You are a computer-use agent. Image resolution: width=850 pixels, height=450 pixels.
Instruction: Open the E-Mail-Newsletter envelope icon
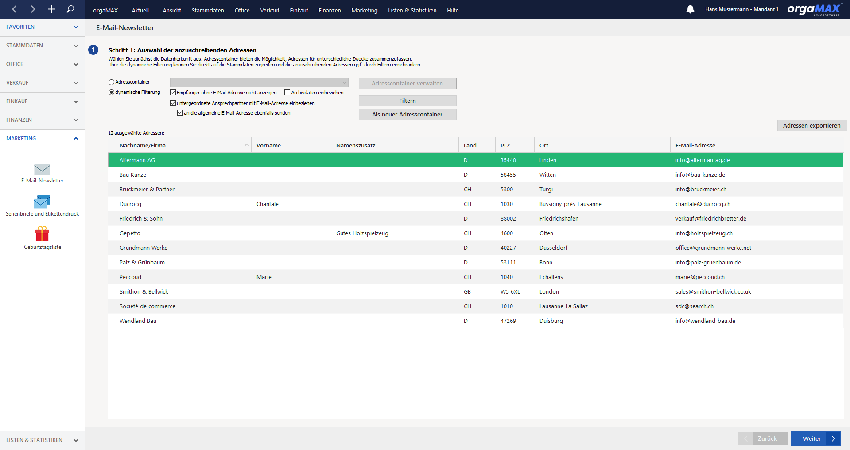[x=42, y=169]
